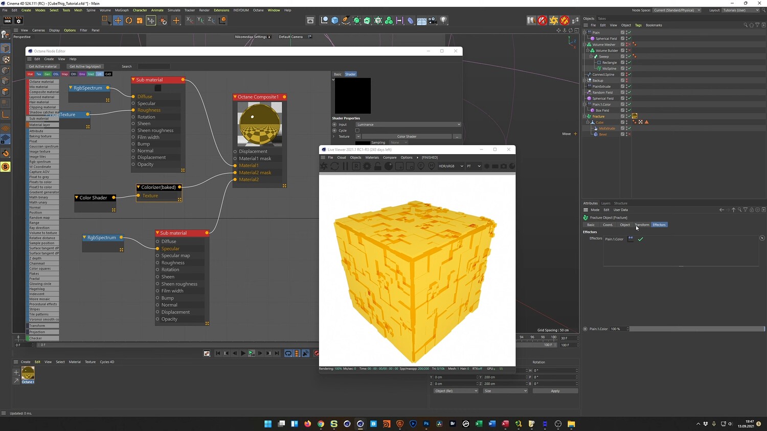Viewport: 767px width, 431px height.
Task: Click the Apply button in coordinates panel
Action: click(555, 391)
